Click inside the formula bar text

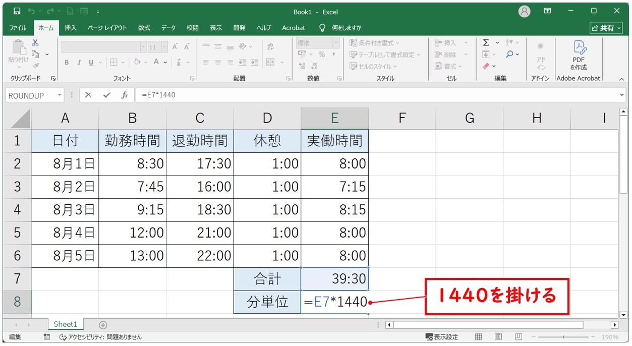click(x=158, y=95)
